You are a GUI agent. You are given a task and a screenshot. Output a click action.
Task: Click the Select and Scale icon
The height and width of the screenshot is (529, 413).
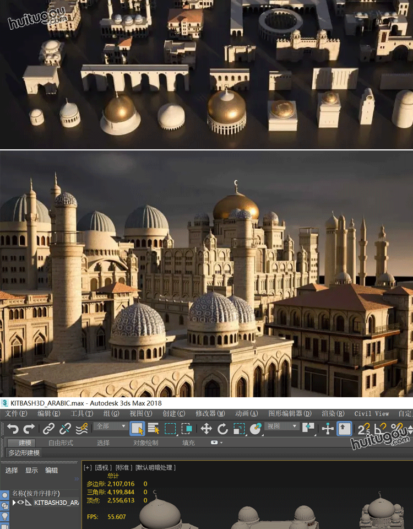click(x=239, y=428)
